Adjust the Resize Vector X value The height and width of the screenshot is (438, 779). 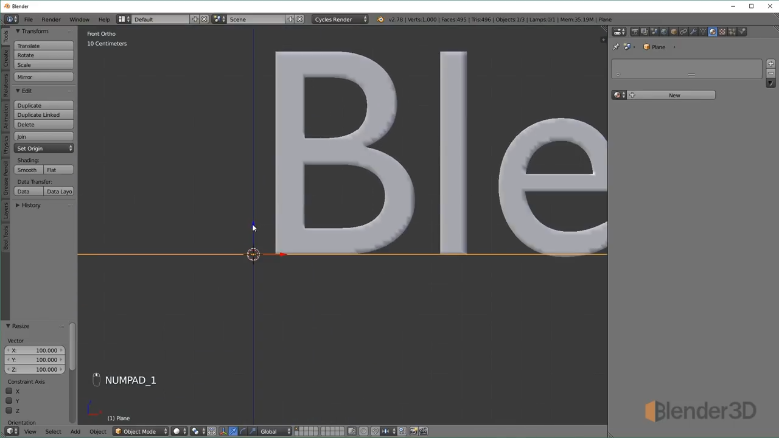tap(35, 350)
